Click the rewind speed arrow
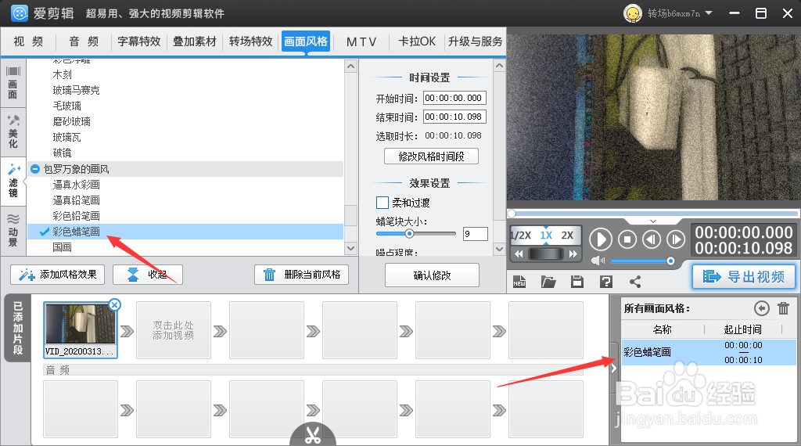Screen dimensions: 801x446 (x=519, y=254)
